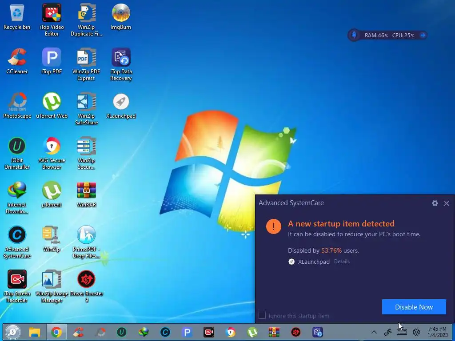Launch AVG Secure Browser from the taskbar
The height and width of the screenshot is (341, 455).
point(231,332)
